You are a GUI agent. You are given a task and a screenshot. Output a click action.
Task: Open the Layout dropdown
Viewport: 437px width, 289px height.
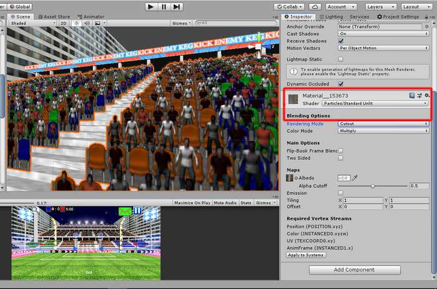point(416,7)
